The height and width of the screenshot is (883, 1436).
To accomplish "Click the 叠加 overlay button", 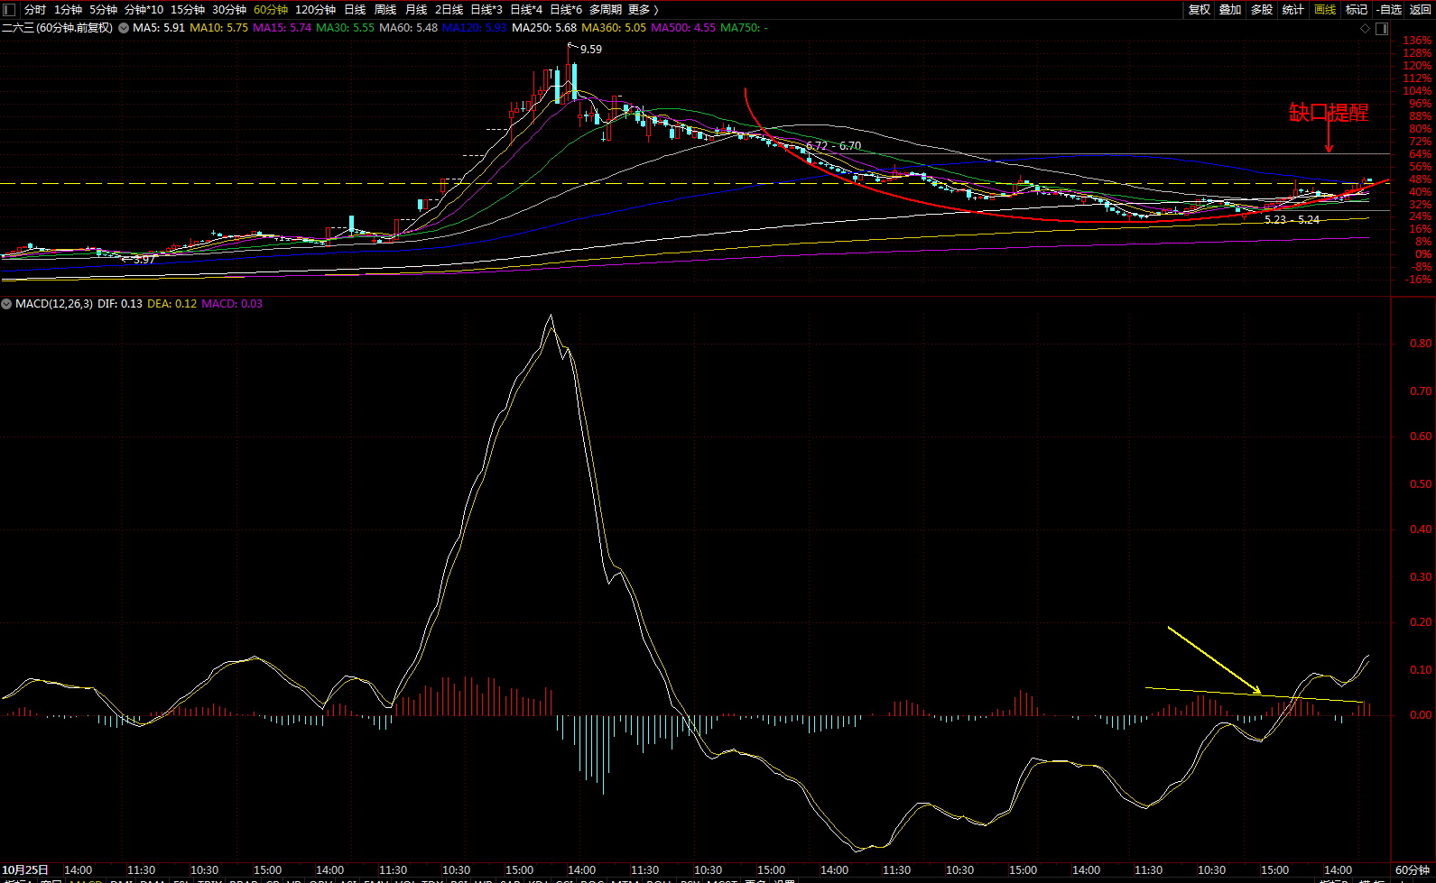I will 1230,9.
